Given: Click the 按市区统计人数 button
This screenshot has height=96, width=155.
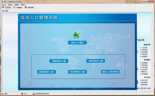Looking at the screenshot, I should point(96,61).
